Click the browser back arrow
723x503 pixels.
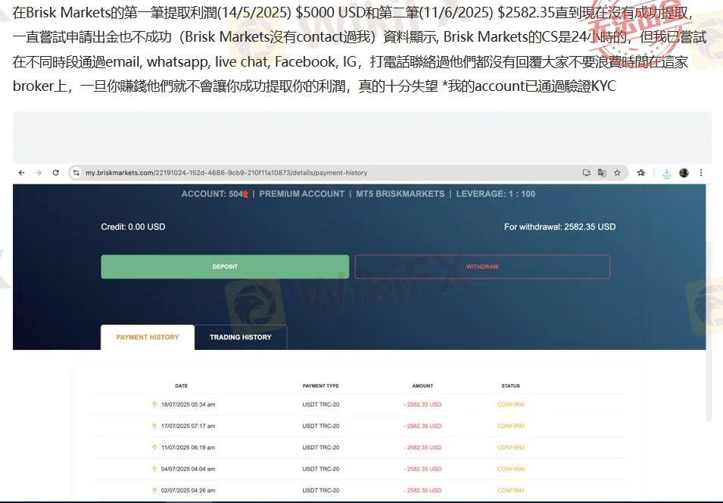(x=21, y=173)
